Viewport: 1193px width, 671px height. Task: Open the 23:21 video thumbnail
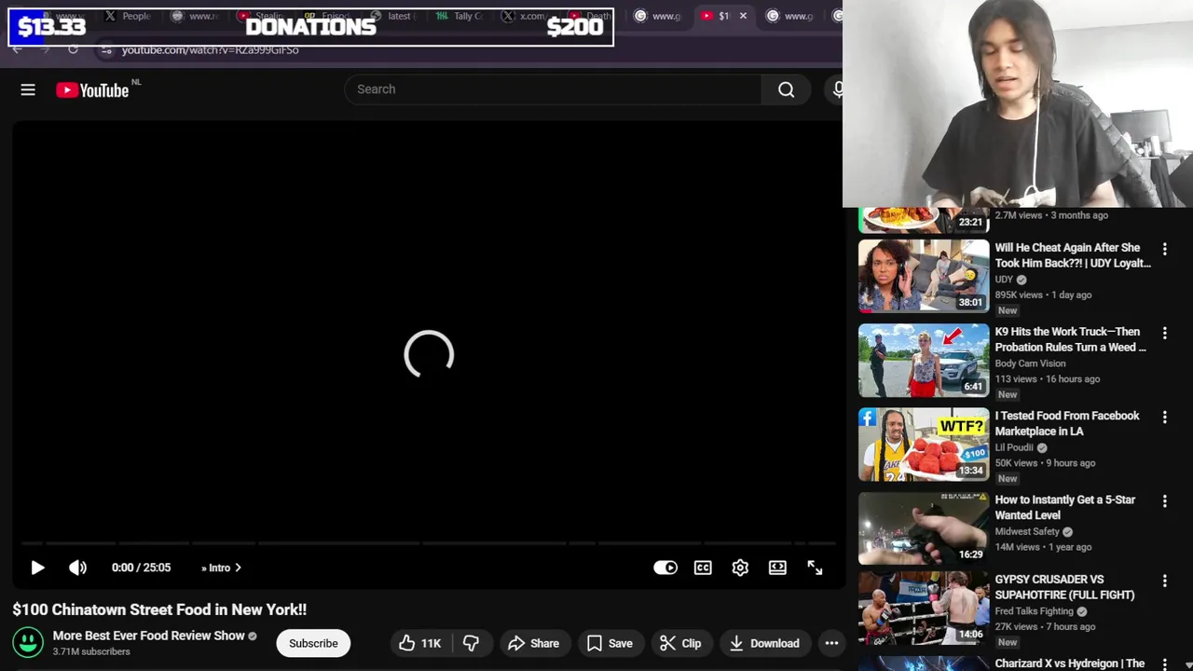[924, 220]
